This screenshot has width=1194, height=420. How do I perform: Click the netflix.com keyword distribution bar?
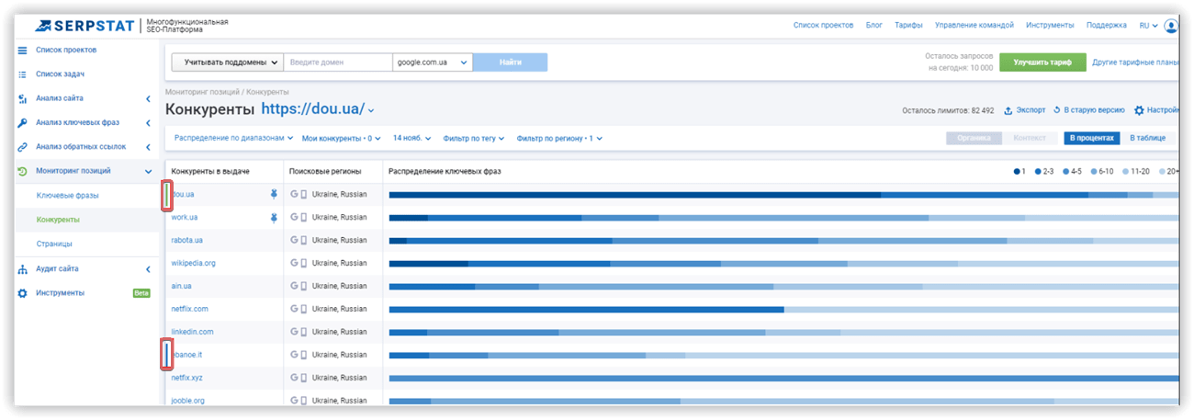pyautogui.click(x=783, y=309)
